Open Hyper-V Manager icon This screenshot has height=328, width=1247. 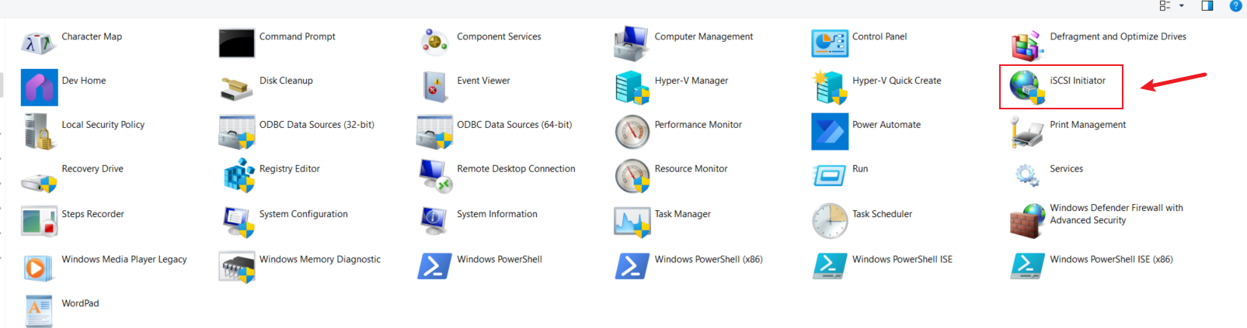click(x=632, y=87)
